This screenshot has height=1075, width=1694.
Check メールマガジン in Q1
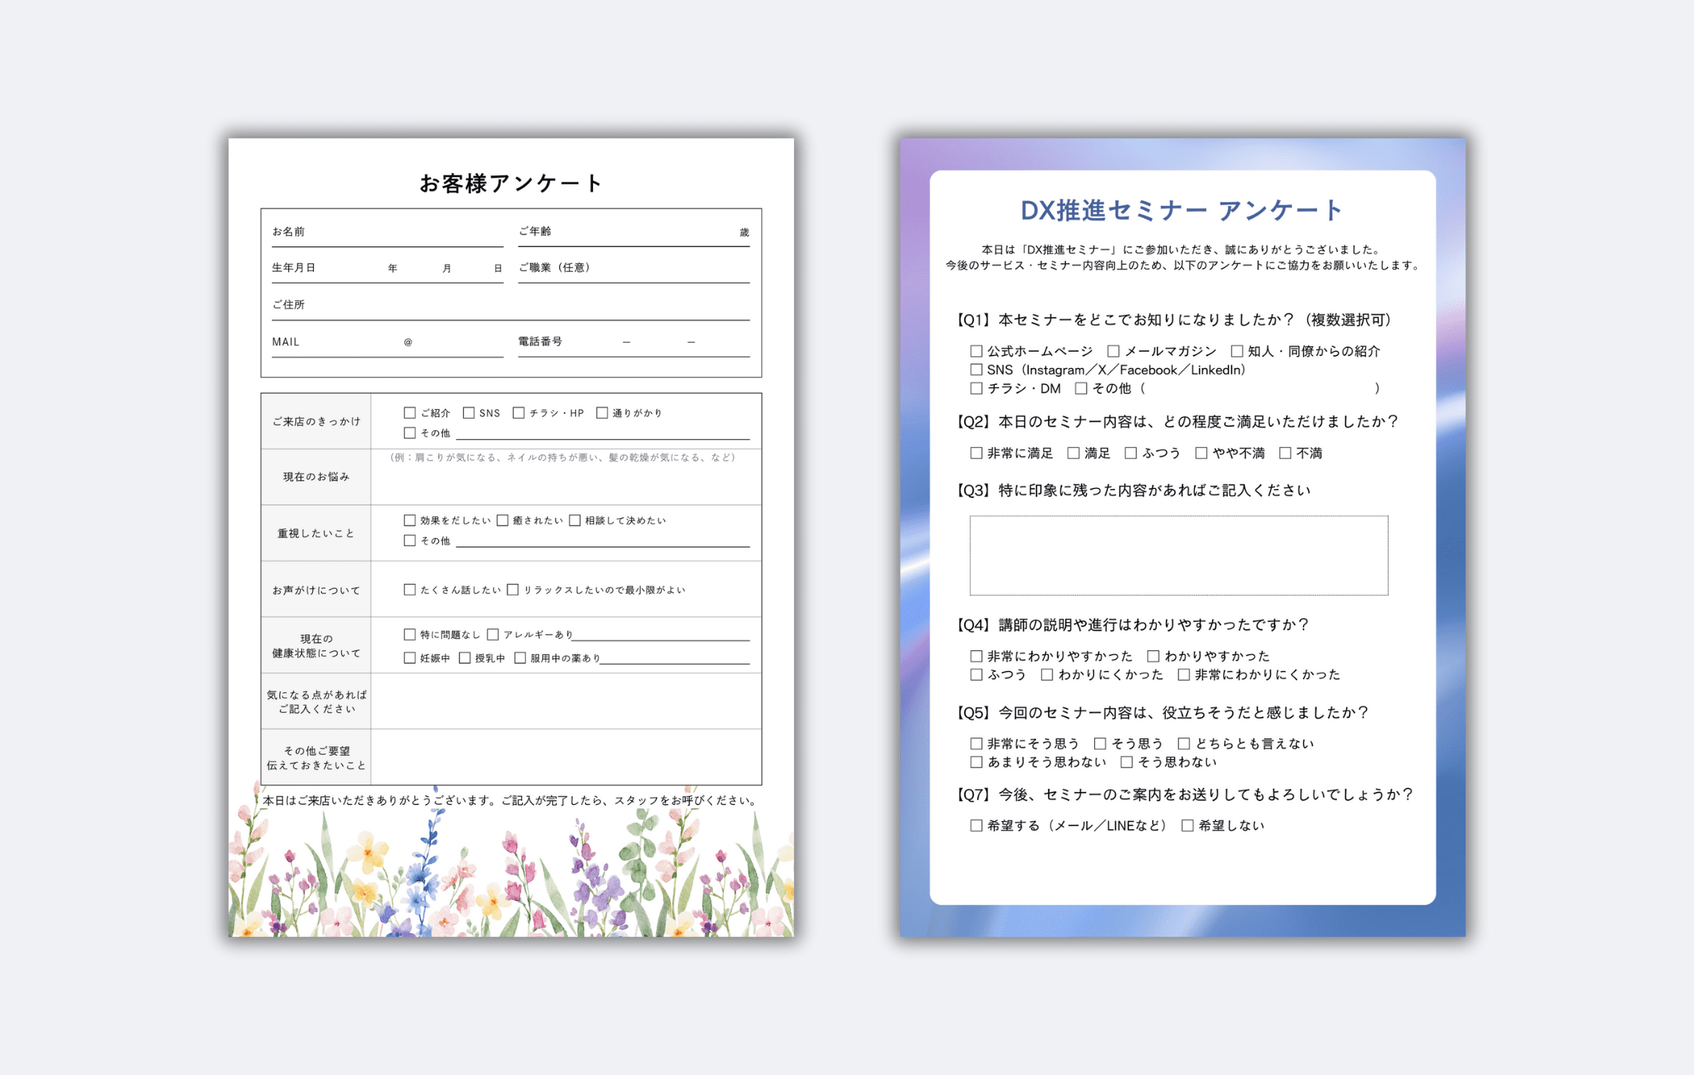click(1114, 349)
